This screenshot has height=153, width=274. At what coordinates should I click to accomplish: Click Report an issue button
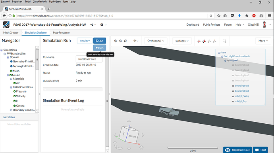coord(237,150)
